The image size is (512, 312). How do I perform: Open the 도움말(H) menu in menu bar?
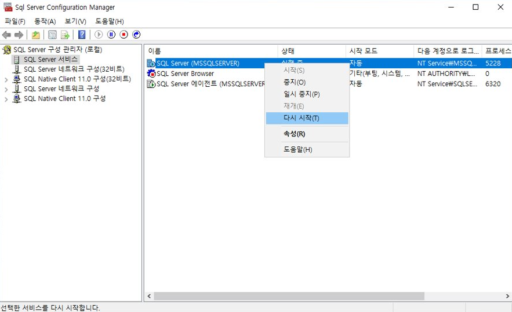tap(110, 21)
